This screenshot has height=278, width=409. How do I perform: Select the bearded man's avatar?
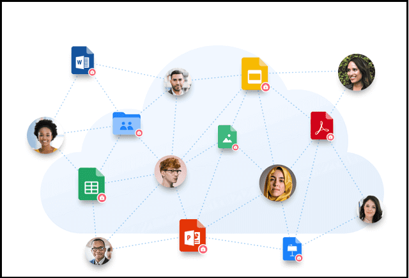[178, 82]
